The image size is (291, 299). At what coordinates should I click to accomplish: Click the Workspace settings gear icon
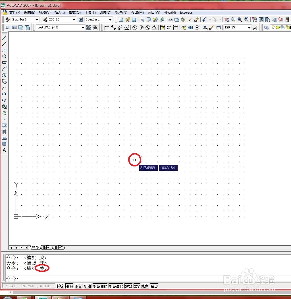(89, 28)
